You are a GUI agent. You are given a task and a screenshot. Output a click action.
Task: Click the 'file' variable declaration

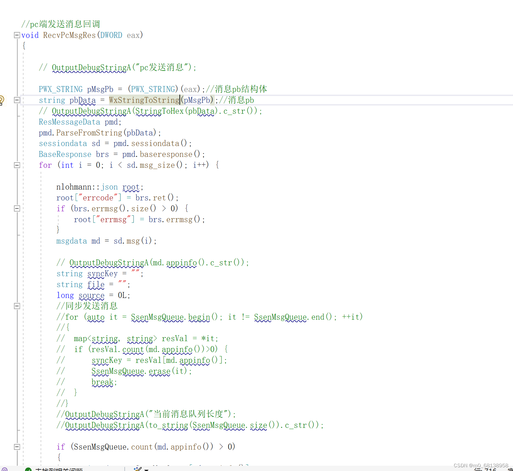click(x=96, y=284)
